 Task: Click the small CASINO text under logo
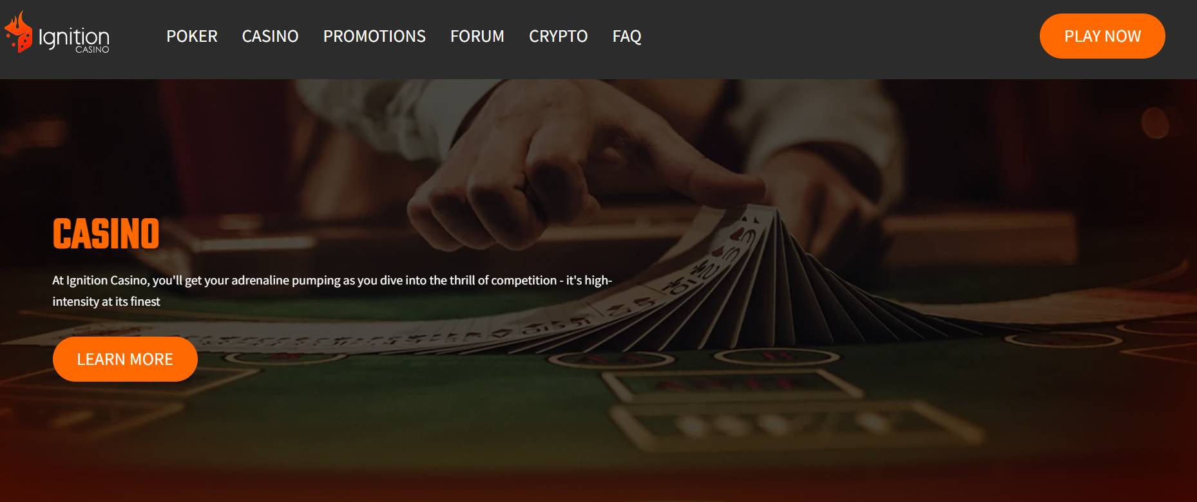point(92,50)
